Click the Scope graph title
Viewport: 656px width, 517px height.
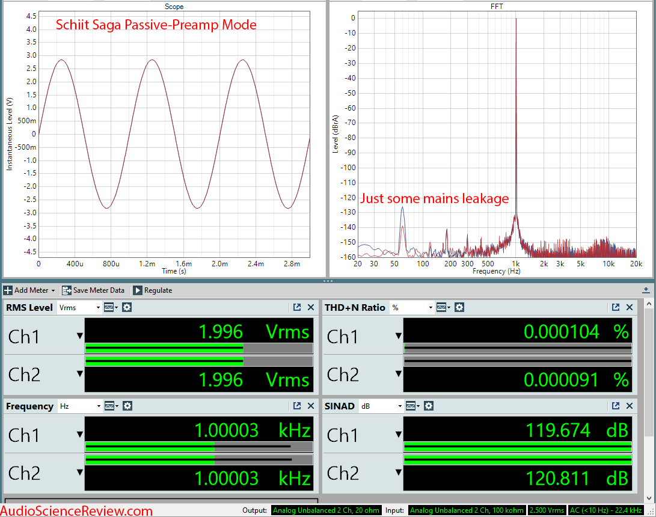pyautogui.click(x=174, y=6)
